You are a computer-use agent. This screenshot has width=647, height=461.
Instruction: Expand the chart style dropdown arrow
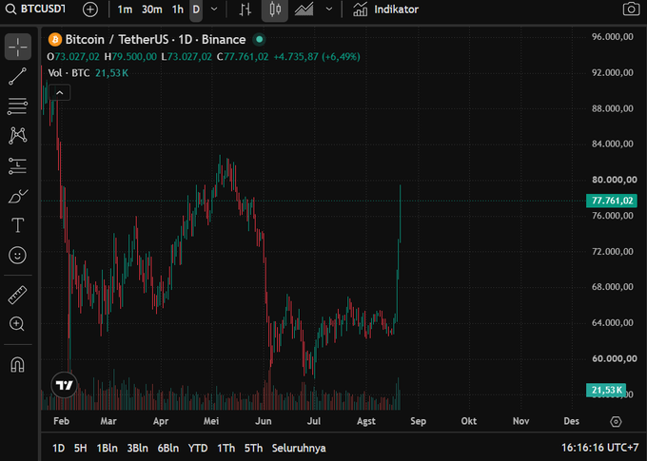pyautogui.click(x=329, y=10)
